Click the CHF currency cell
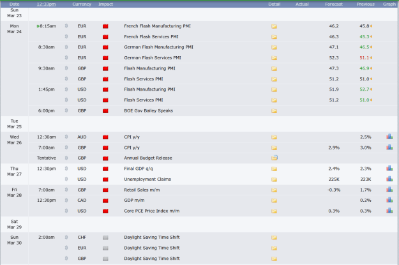 tap(82, 238)
